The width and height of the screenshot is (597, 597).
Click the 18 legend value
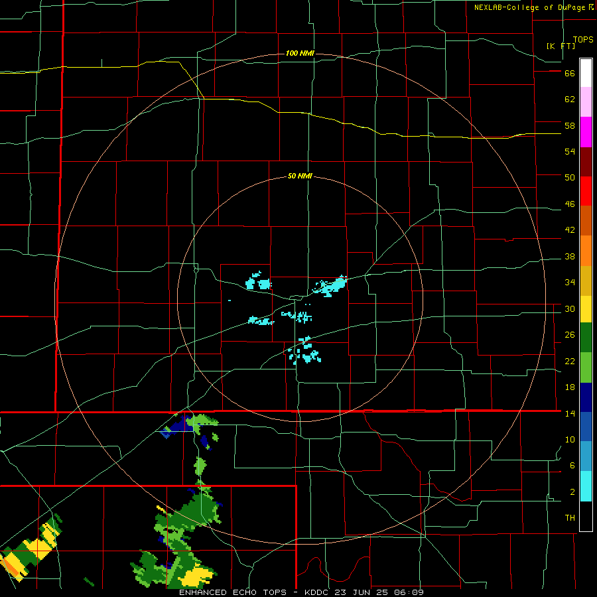570,387
